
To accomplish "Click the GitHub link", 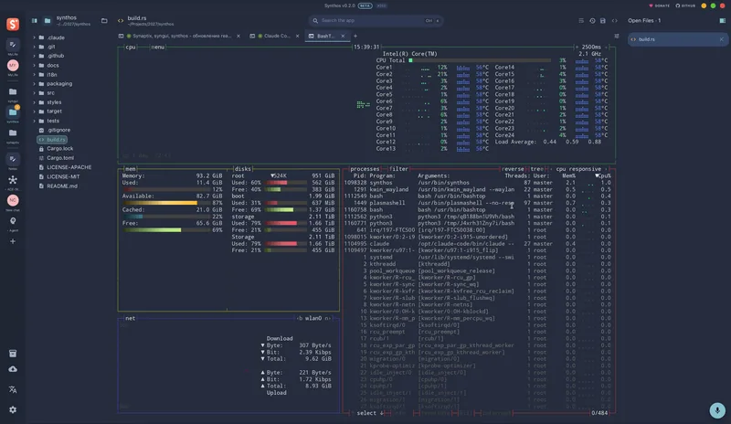I will click(x=685, y=5).
